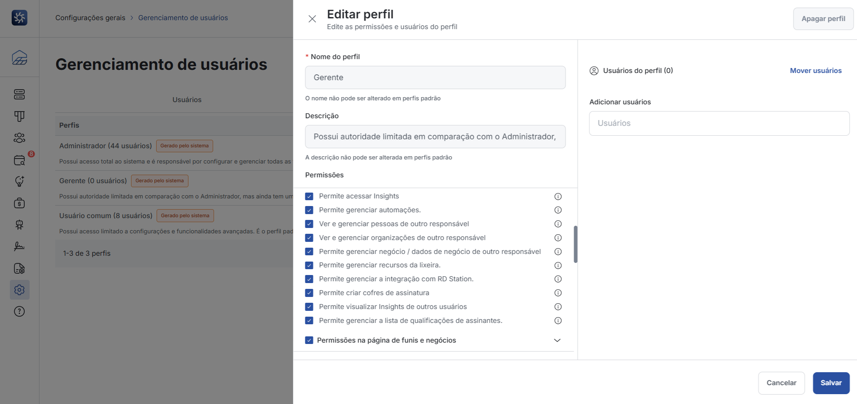Open the lightbulb Insights icon in the sidebar
This screenshot has width=857, height=404.
(x=19, y=181)
